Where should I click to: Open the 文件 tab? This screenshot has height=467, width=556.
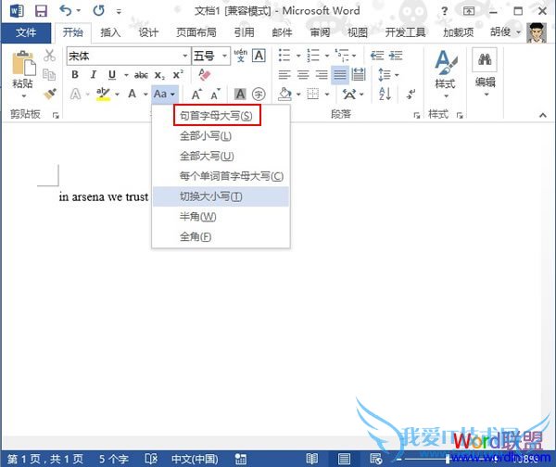pos(26,33)
